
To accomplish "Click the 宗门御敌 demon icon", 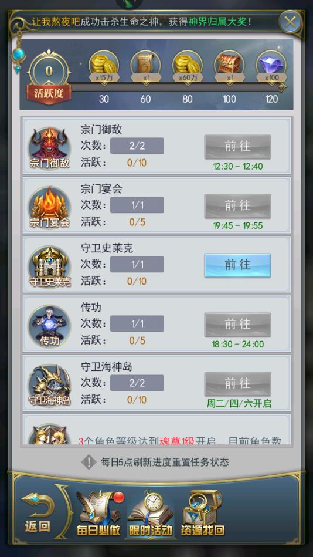I will (x=49, y=148).
